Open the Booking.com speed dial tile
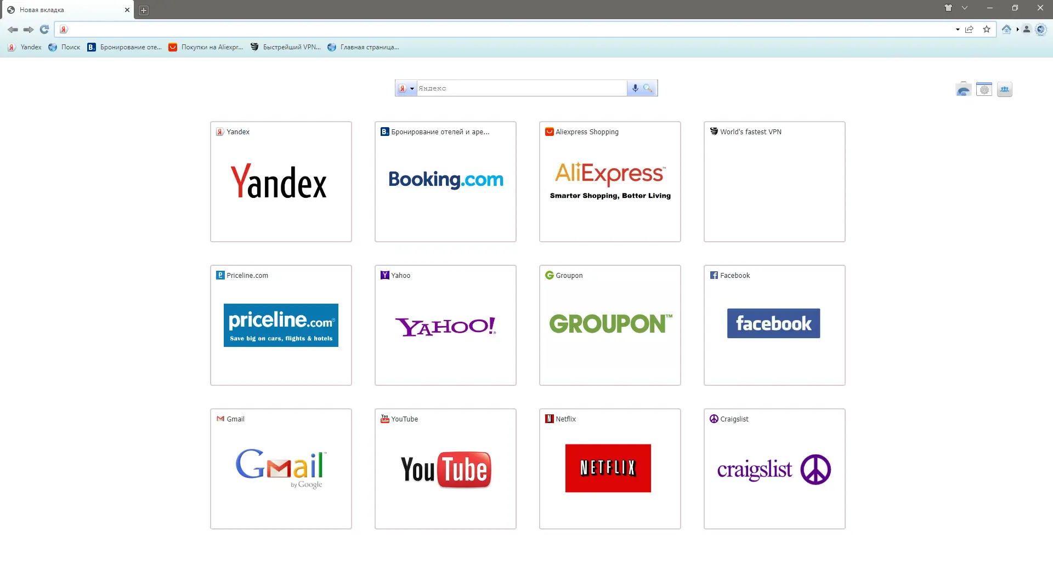The width and height of the screenshot is (1053, 570). pyautogui.click(x=445, y=181)
